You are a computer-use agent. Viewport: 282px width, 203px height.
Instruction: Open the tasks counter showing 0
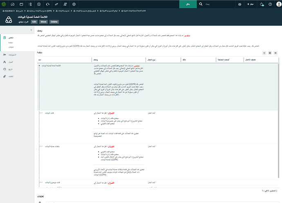pyautogui.click(x=251, y=4)
